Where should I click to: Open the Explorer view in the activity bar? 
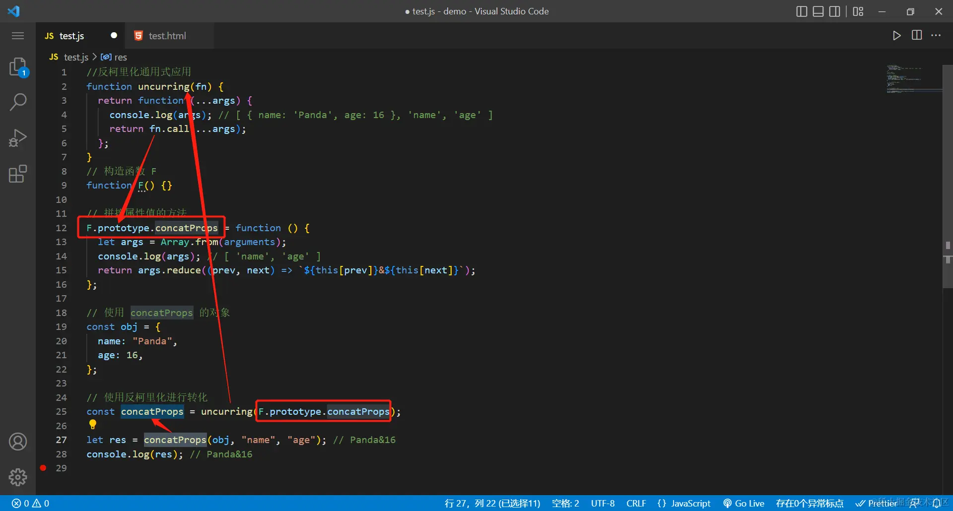click(x=18, y=67)
